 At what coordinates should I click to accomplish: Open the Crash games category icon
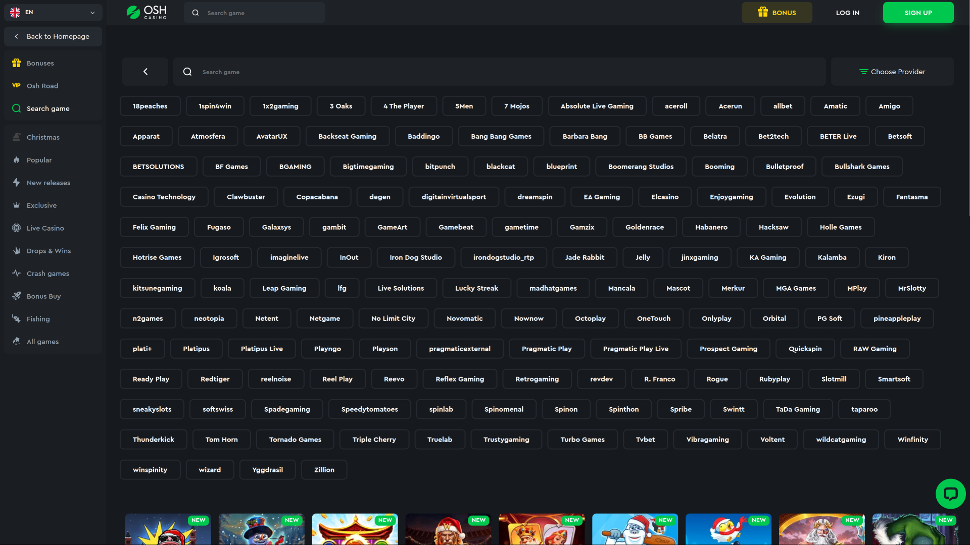tap(17, 273)
